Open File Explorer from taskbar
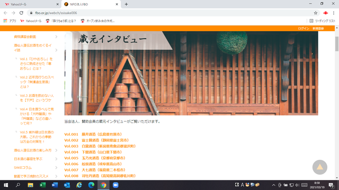The image size is (339, 190). click(x=30, y=185)
